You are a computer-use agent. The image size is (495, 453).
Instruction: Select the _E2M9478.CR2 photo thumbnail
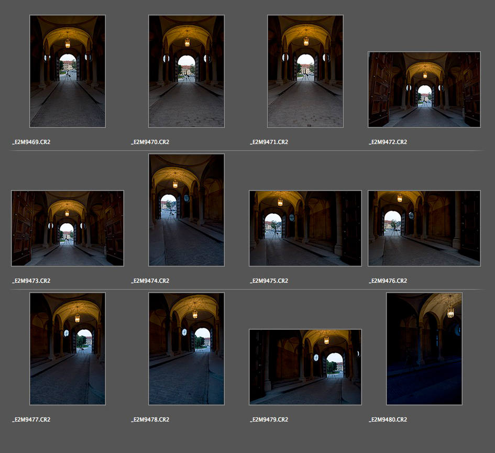click(186, 349)
